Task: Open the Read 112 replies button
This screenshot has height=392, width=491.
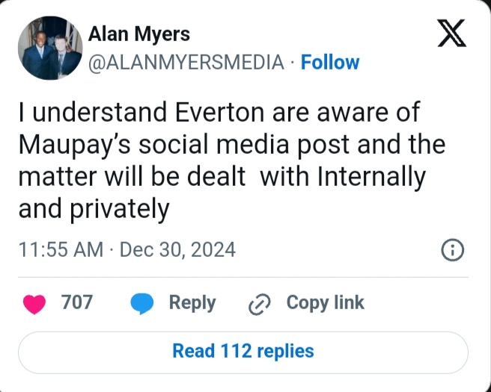Action: [243, 351]
